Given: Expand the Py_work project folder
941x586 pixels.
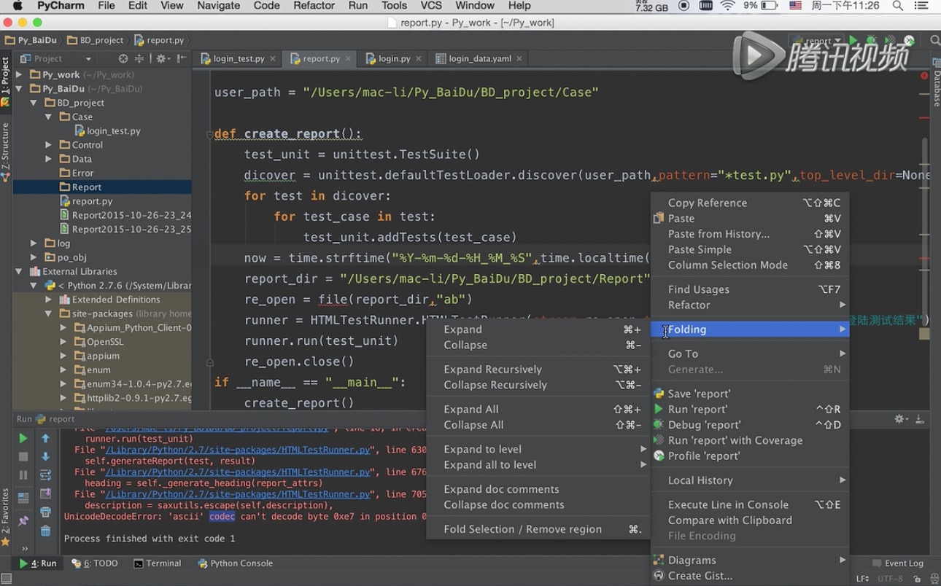Looking at the screenshot, I should tap(20, 74).
